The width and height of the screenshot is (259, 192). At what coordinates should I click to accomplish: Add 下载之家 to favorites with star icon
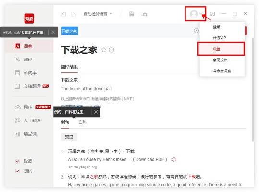point(104,50)
